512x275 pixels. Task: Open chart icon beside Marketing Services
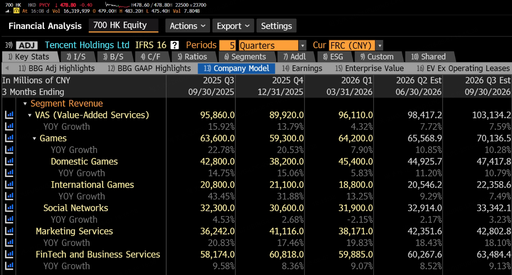point(8,231)
